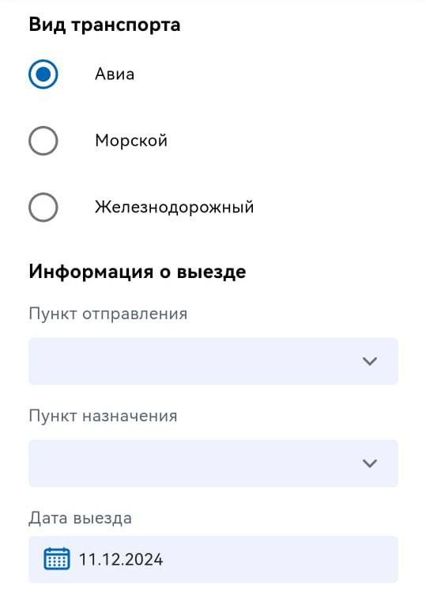Click the date value 11.12.2024
Image resolution: width=426 pixels, height=598 pixels.
coord(121,559)
